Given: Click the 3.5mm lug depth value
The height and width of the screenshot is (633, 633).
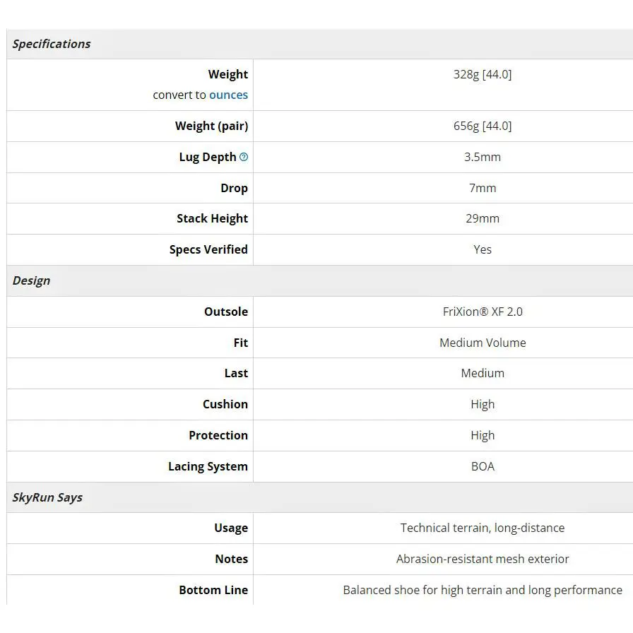Looking at the screenshot, I should [483, 157].
